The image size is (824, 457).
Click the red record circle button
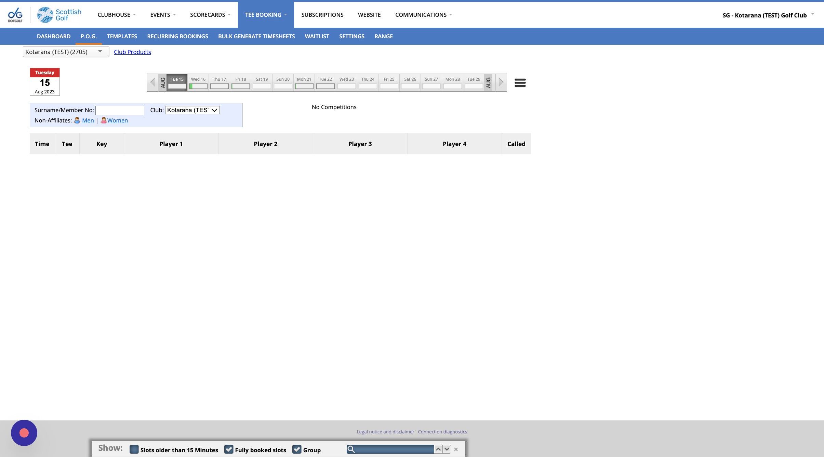point(24,433)
